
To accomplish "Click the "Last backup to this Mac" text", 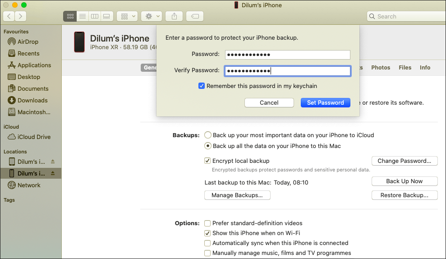I will (238, 182).
